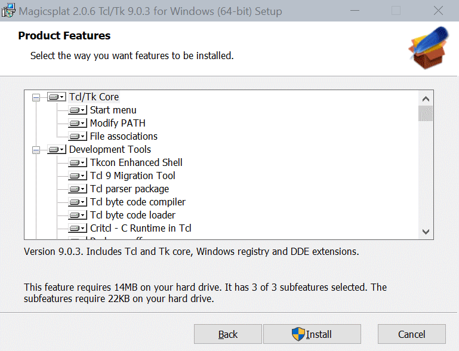Image resolution: width=459 pixels, height=351 pixels.
Task: Select the Critcl - C Runtime in Tcl feature
Action: tap(140, 228)
